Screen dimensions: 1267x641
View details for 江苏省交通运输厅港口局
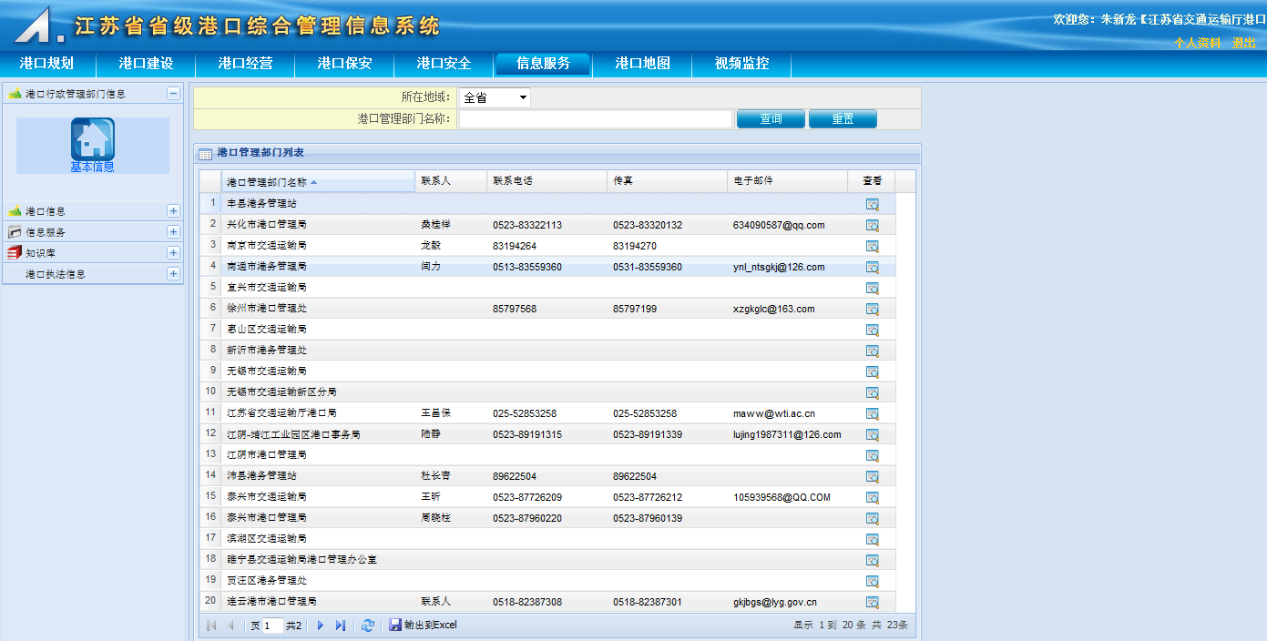click(872, 413)
